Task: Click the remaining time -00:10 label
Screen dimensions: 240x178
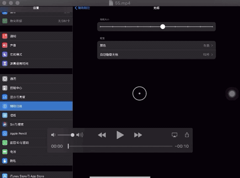Action: (x=182, y=146)
